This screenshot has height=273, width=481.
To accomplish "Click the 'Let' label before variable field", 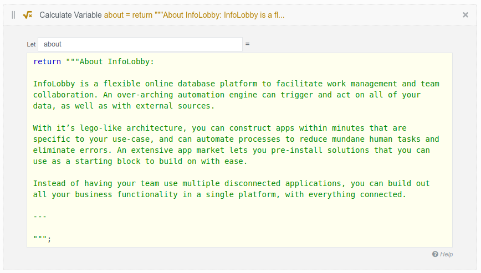I will pos(31,44).
